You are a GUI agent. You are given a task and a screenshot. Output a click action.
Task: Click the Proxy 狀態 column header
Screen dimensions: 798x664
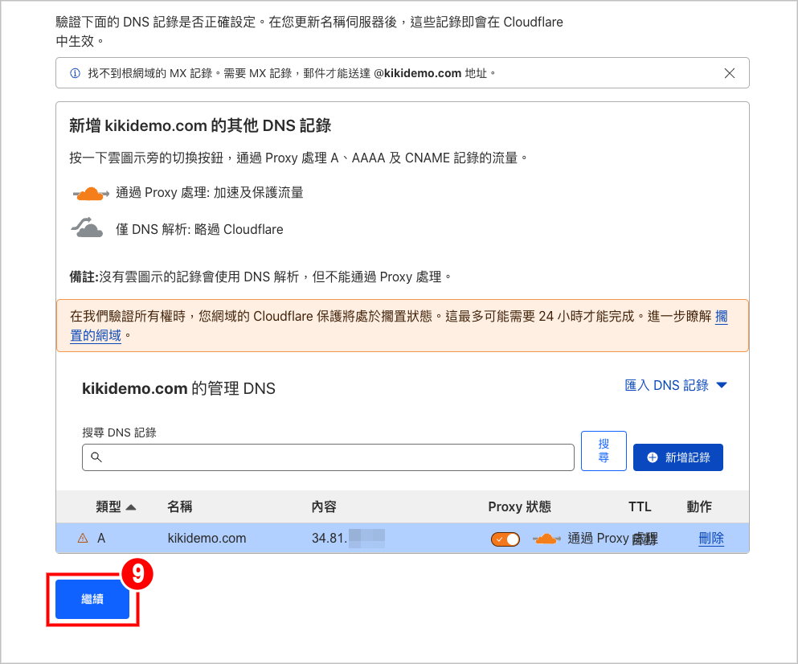pyautogui.click(x=520, y=506)
